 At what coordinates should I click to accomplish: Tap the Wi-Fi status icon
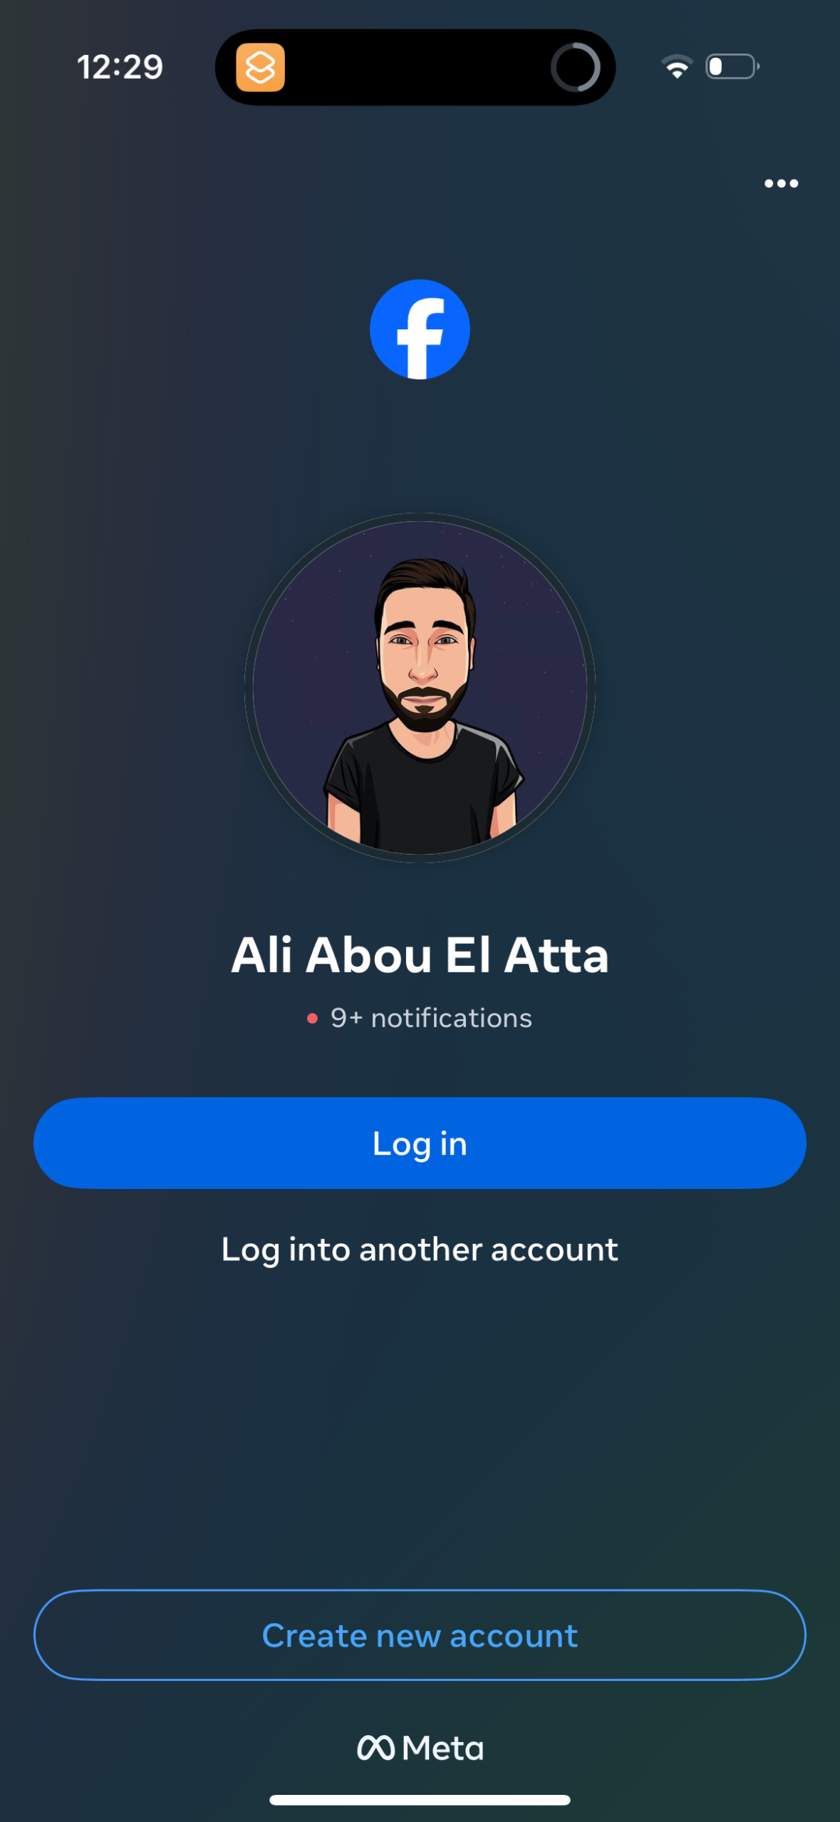pyautogui.click(x=677, y=67)
